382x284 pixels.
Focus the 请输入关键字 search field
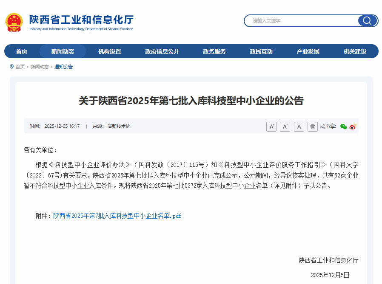[x=302, y=21]
